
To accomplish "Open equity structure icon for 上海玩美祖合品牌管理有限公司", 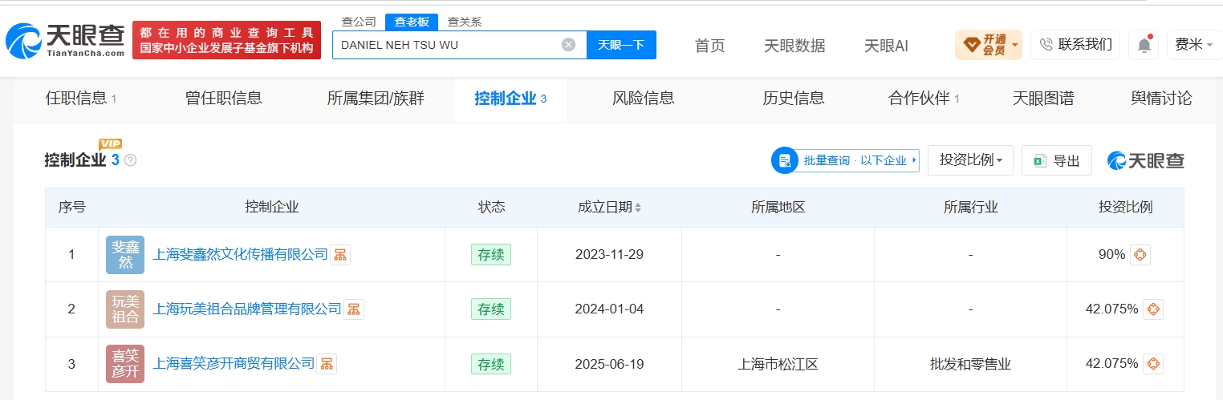I will click(x=354, y=309).
